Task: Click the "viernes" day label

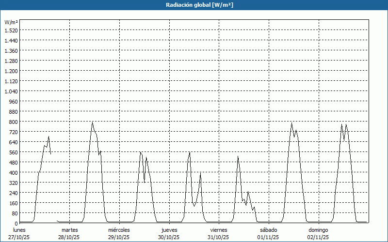Action: point(218,230)
